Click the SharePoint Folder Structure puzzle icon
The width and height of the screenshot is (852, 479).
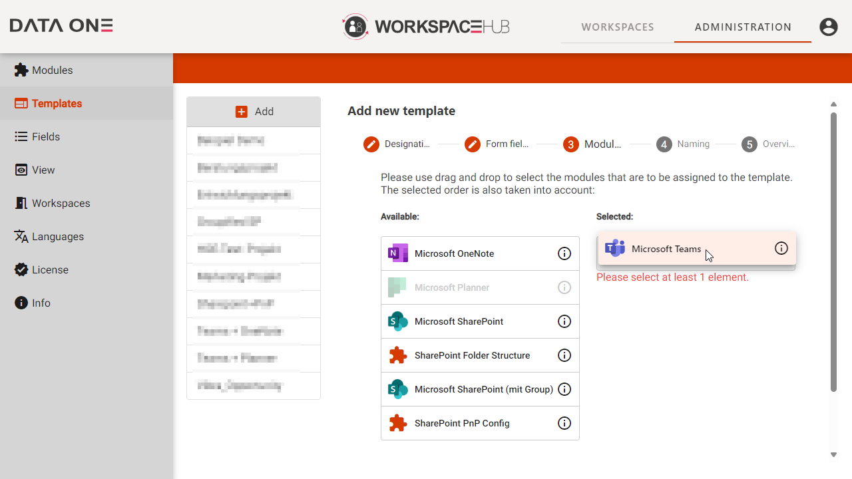(x=397, y=355)
